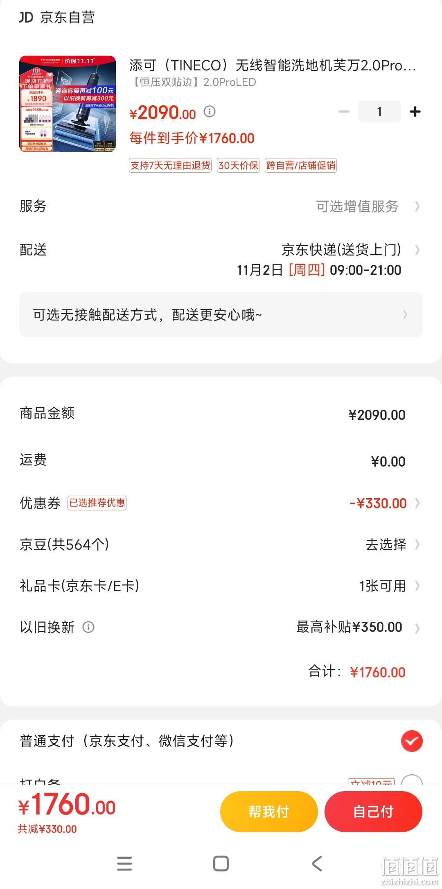Select the 打白条 payment radio option

tap(412, 780)
